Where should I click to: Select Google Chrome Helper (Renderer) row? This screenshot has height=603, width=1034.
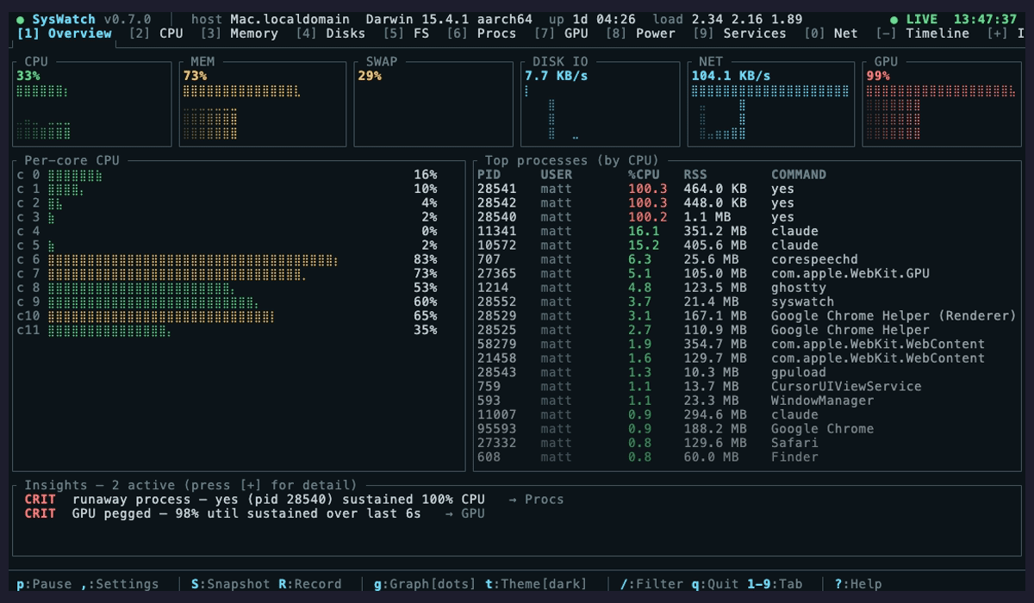(747, 316)
